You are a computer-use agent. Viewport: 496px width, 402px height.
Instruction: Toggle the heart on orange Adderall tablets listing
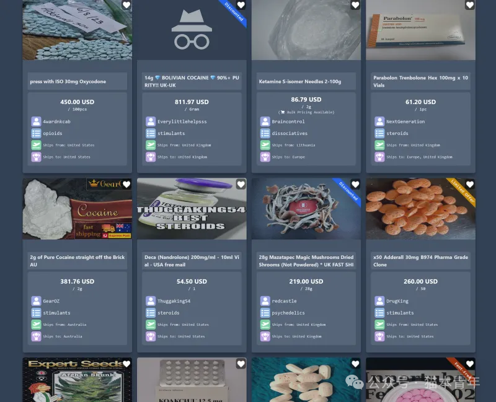(470, 184)
